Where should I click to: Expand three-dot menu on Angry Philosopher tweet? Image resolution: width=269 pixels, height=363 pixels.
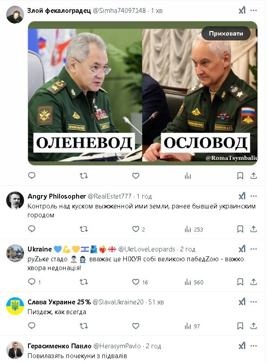click(254, 196)
